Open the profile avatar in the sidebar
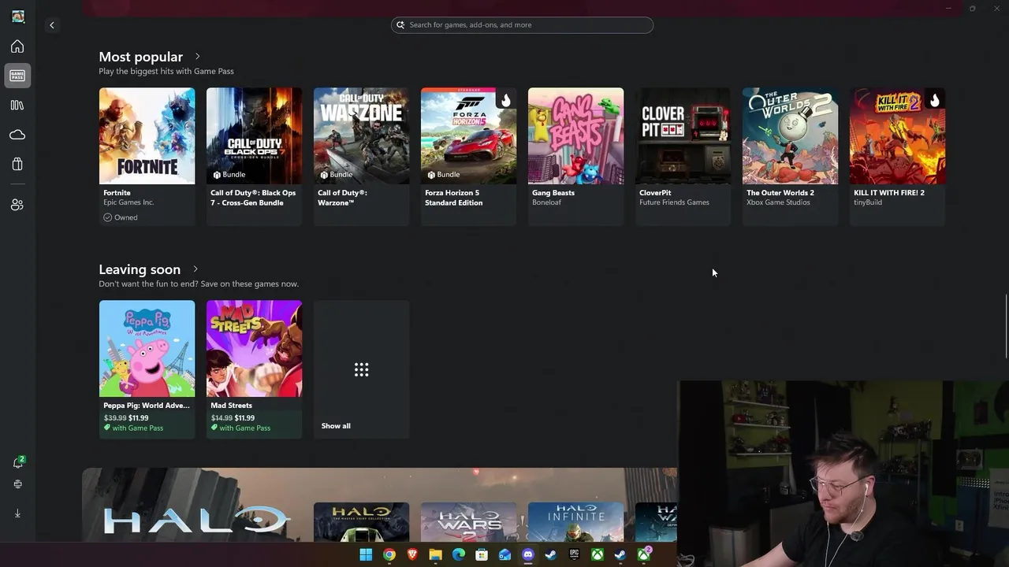This screenshot has height=567, width=1009. 17,17
